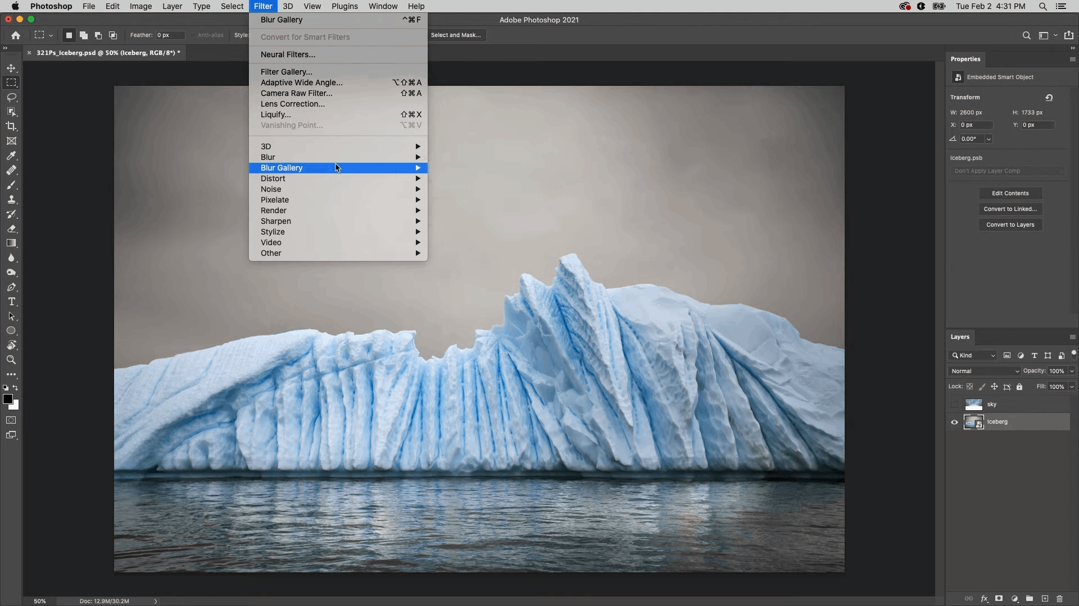
Task: Select the Clone Stamp tool
Action: click(x=11, y=199)
